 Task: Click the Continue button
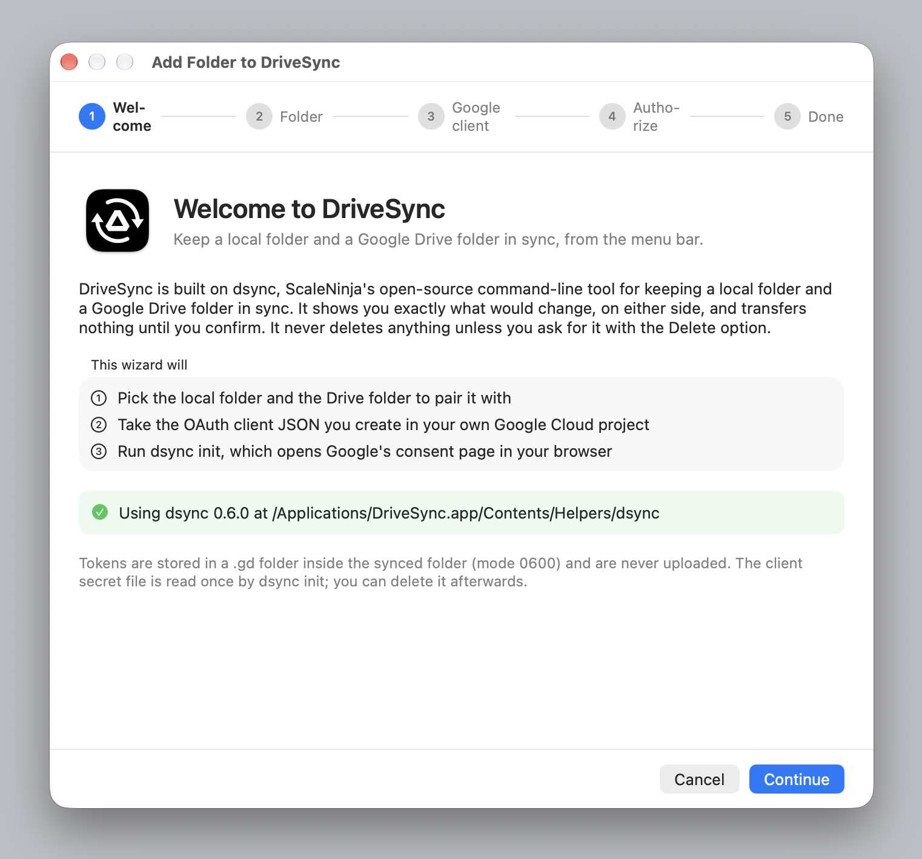(797, 779)
